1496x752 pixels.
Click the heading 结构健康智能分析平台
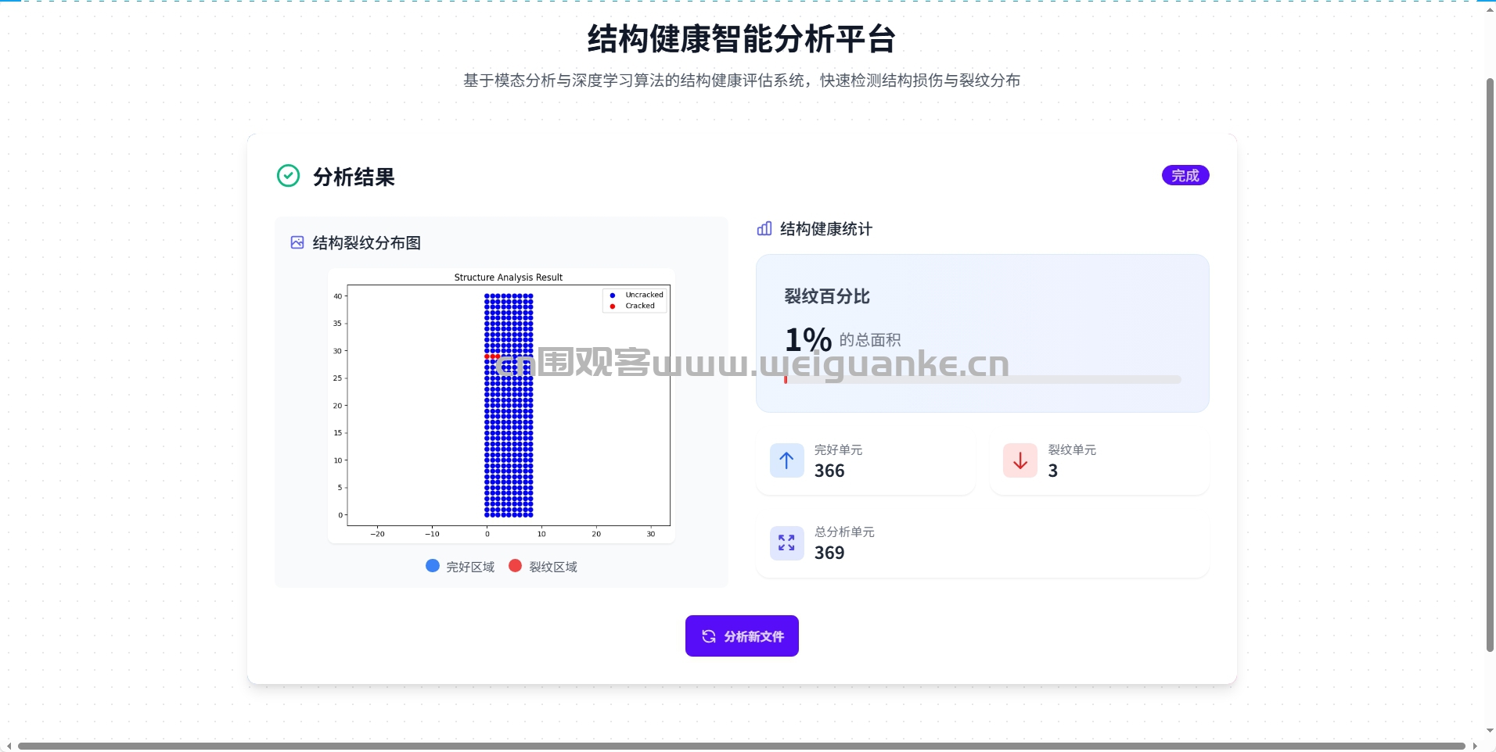pos(741,38)
